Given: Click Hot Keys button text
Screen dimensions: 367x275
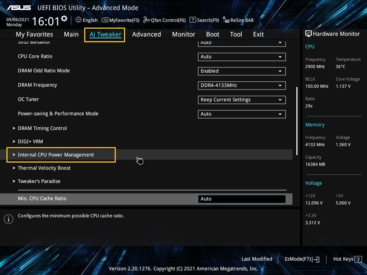Looking at the screenshot, I should 343,259.
